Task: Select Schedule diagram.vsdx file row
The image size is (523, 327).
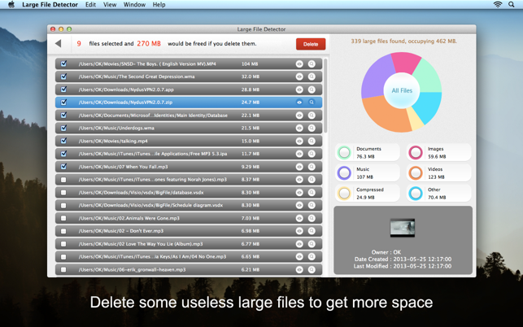Action: pyautogui.click(x=189, y=205)
